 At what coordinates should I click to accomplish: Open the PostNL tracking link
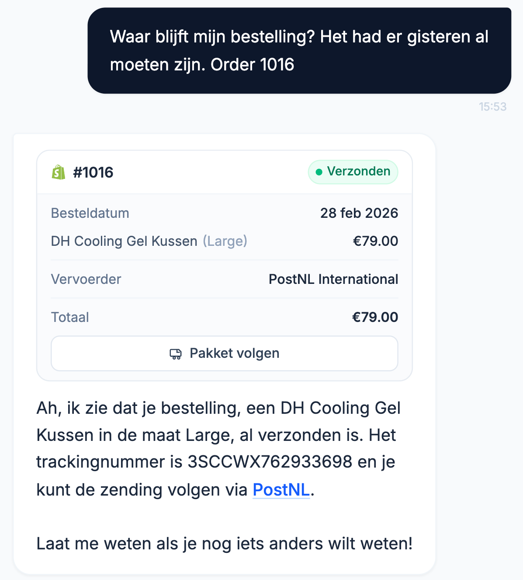281,490
